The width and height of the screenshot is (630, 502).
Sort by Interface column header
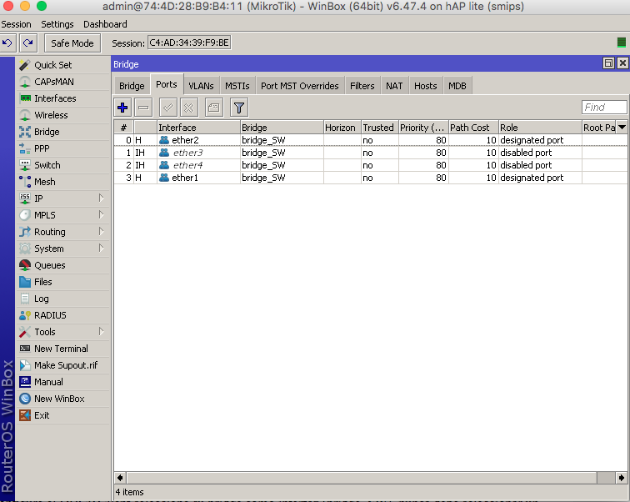tap(198, 128)
